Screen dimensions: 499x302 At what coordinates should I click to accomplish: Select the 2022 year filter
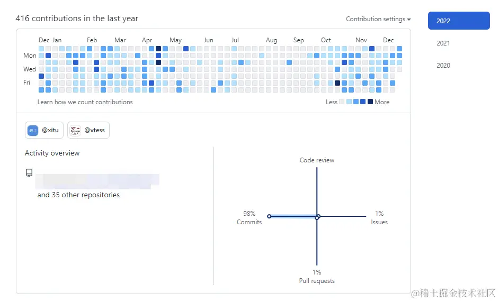point(459,21)
